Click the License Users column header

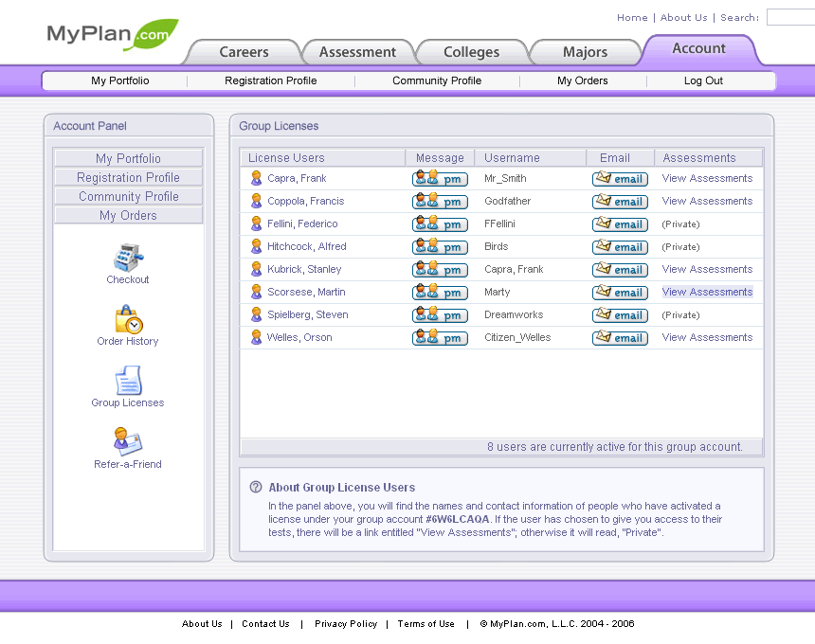(x=323, y=158)
